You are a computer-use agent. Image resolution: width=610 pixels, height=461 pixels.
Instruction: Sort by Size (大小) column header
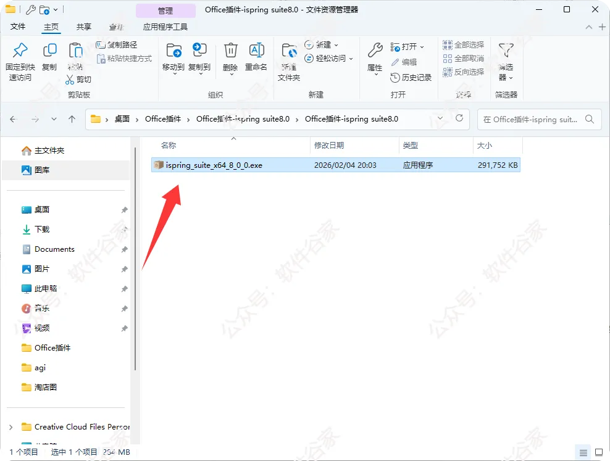[484, 146]
